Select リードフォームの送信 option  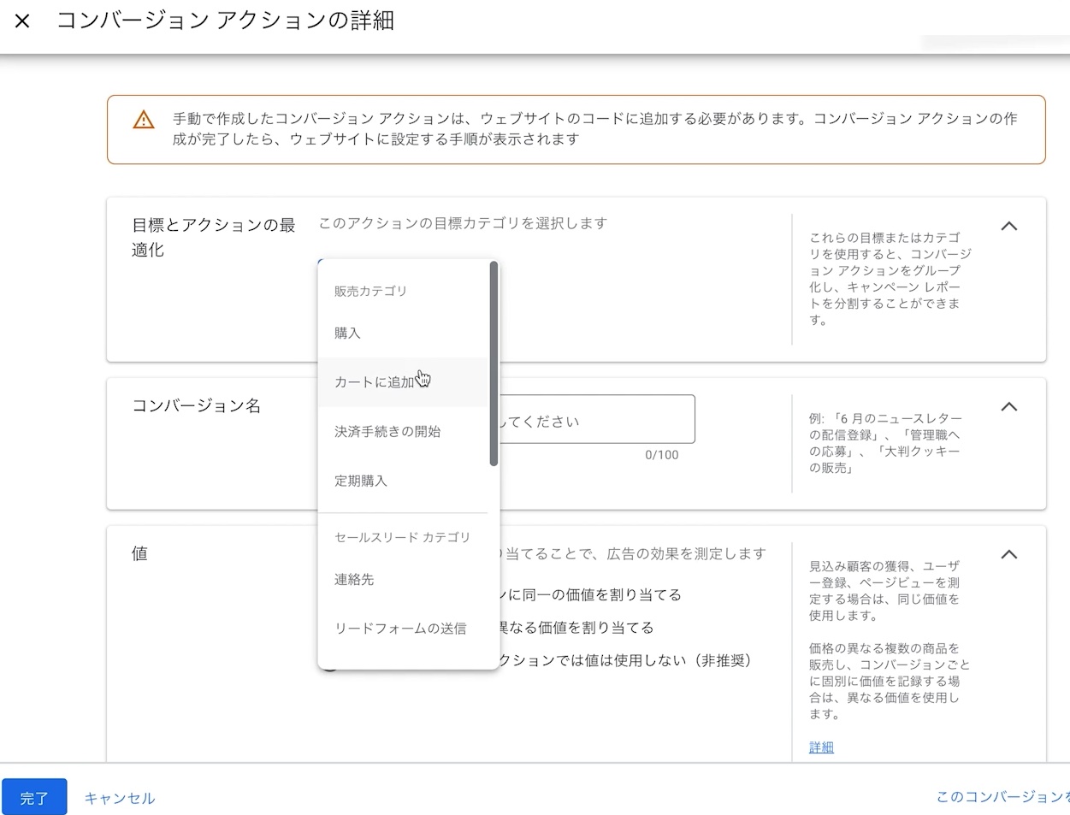click(x=403, y=629)
